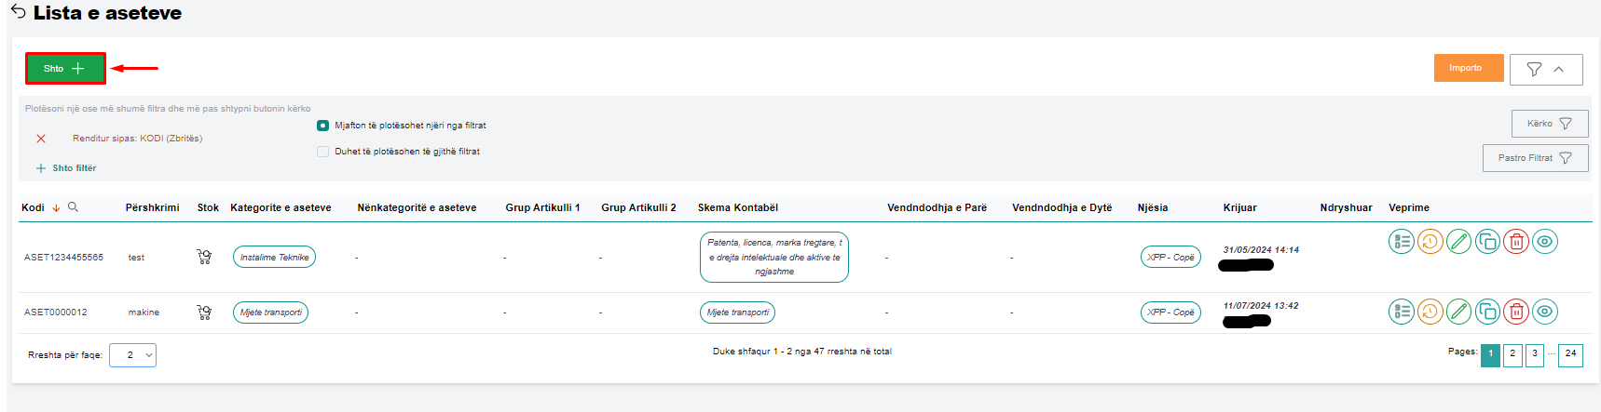Check "Duhet të plotësohen të gjithë filtrat"
1601x412 pixels.
point(323,152)
